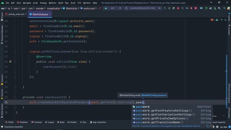Image resolution: width=231 pixels, height=130 pixels.
Task: Toggle the Structure side panel
Action: tap(2, 80)
